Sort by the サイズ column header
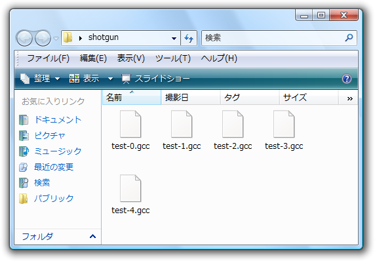Image resolution: width=375 pixels, height=261 pixels. tap(309, 97)
